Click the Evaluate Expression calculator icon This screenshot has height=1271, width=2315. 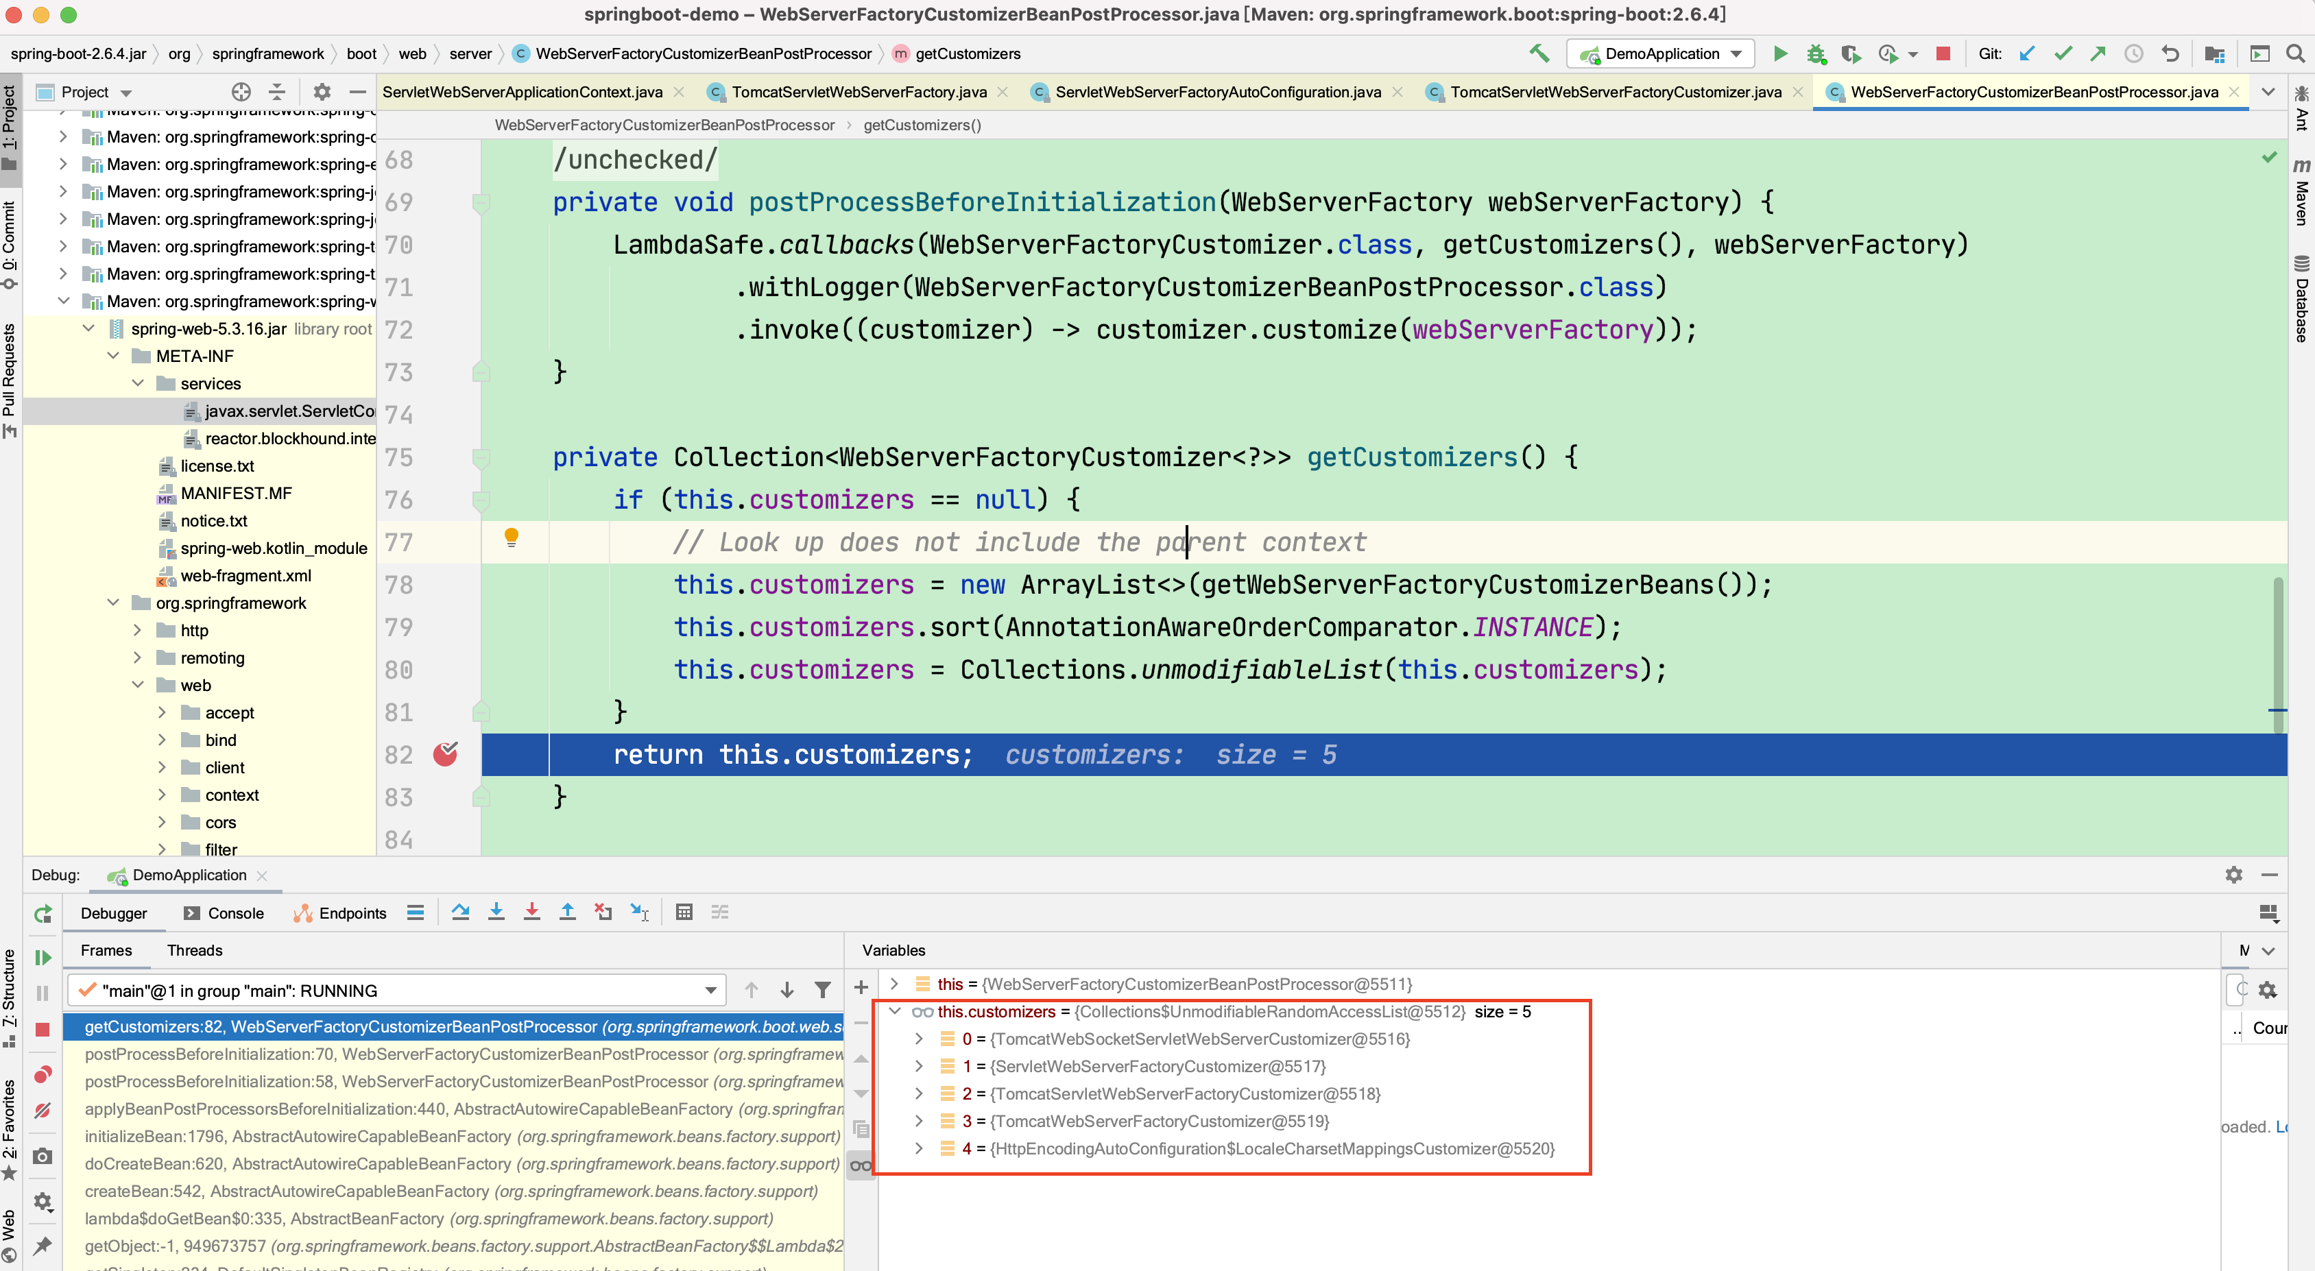click(x=684, y=912)
